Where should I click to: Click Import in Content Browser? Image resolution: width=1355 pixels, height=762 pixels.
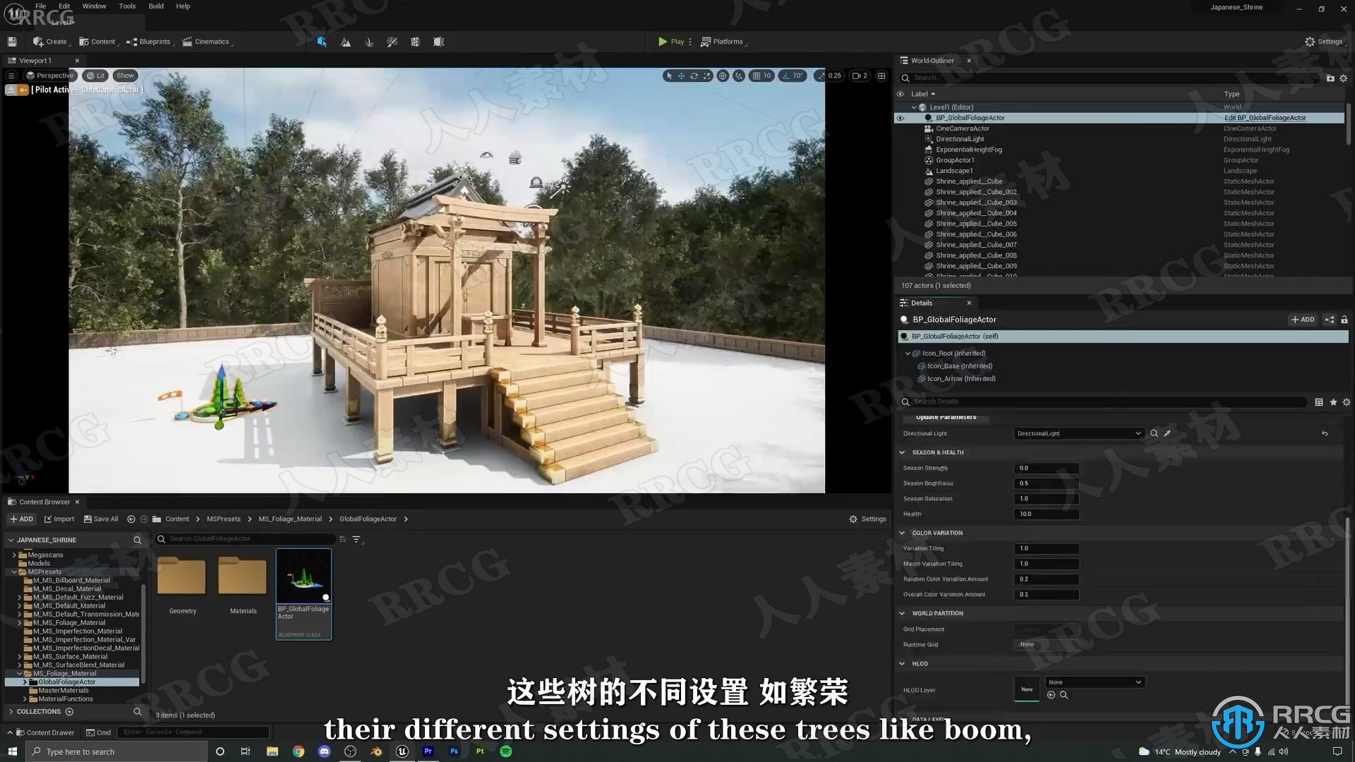click(x=59, y=519)
